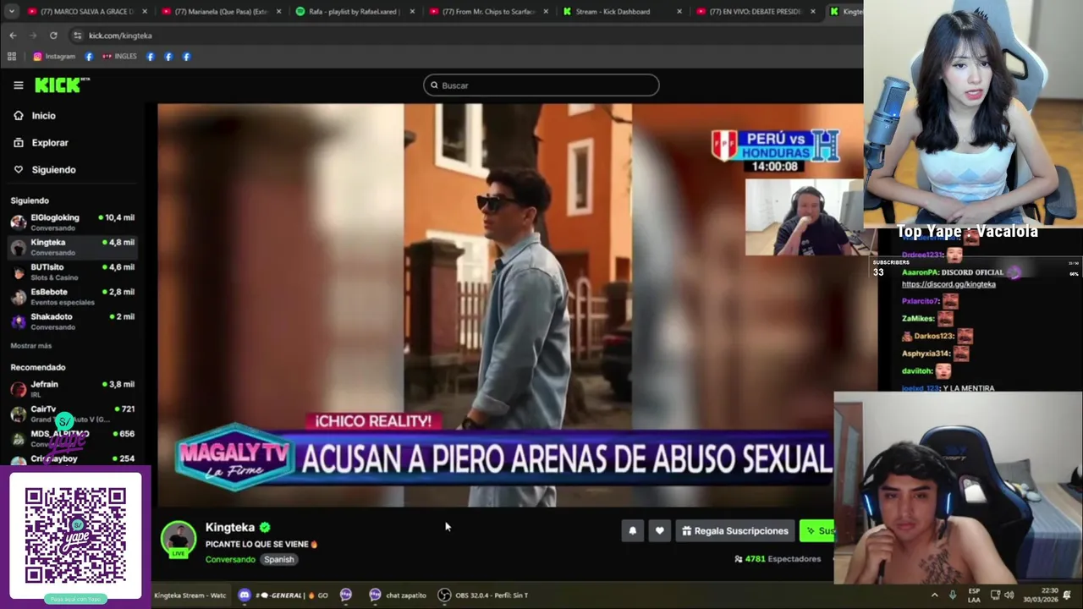Click the site info icon in address bar
Viewport: 1083px width, 609px height.
click(77, 36)
